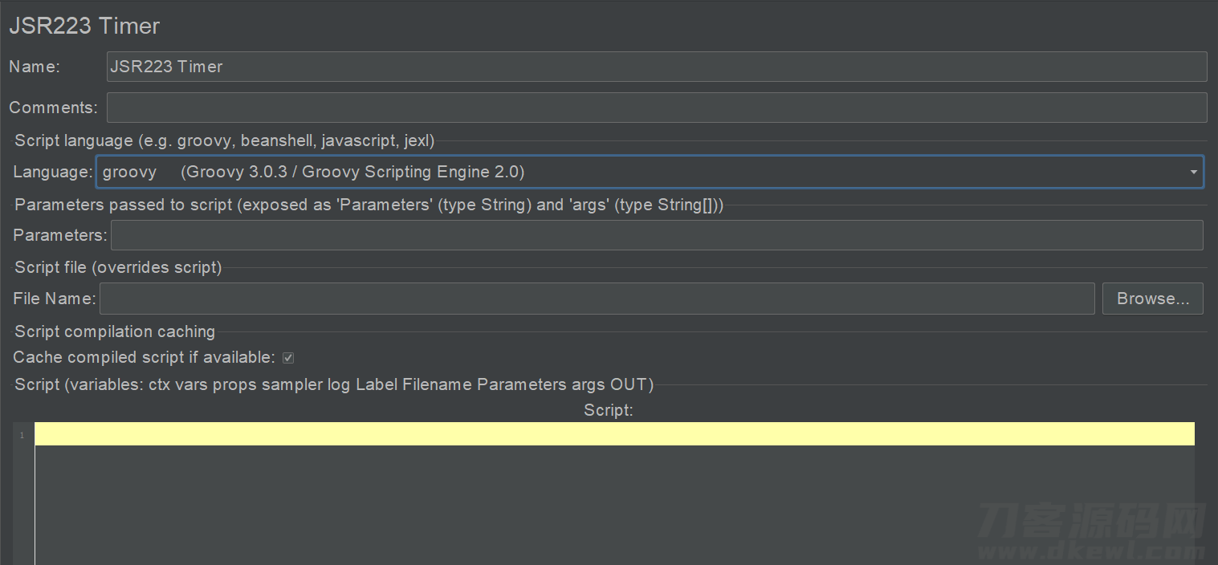Click the 'Script language' section header
This screenshot has width=1218, height=565.
tap(225, 140)
